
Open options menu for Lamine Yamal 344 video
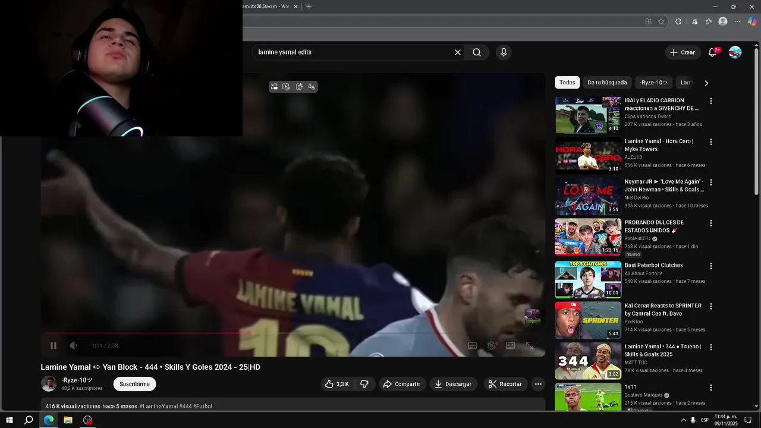[x=710, y=347]
